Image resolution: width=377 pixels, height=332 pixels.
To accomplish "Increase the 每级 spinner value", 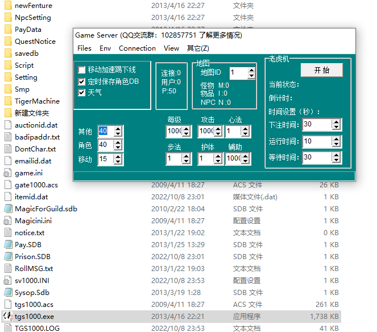I will coord(186,129).
